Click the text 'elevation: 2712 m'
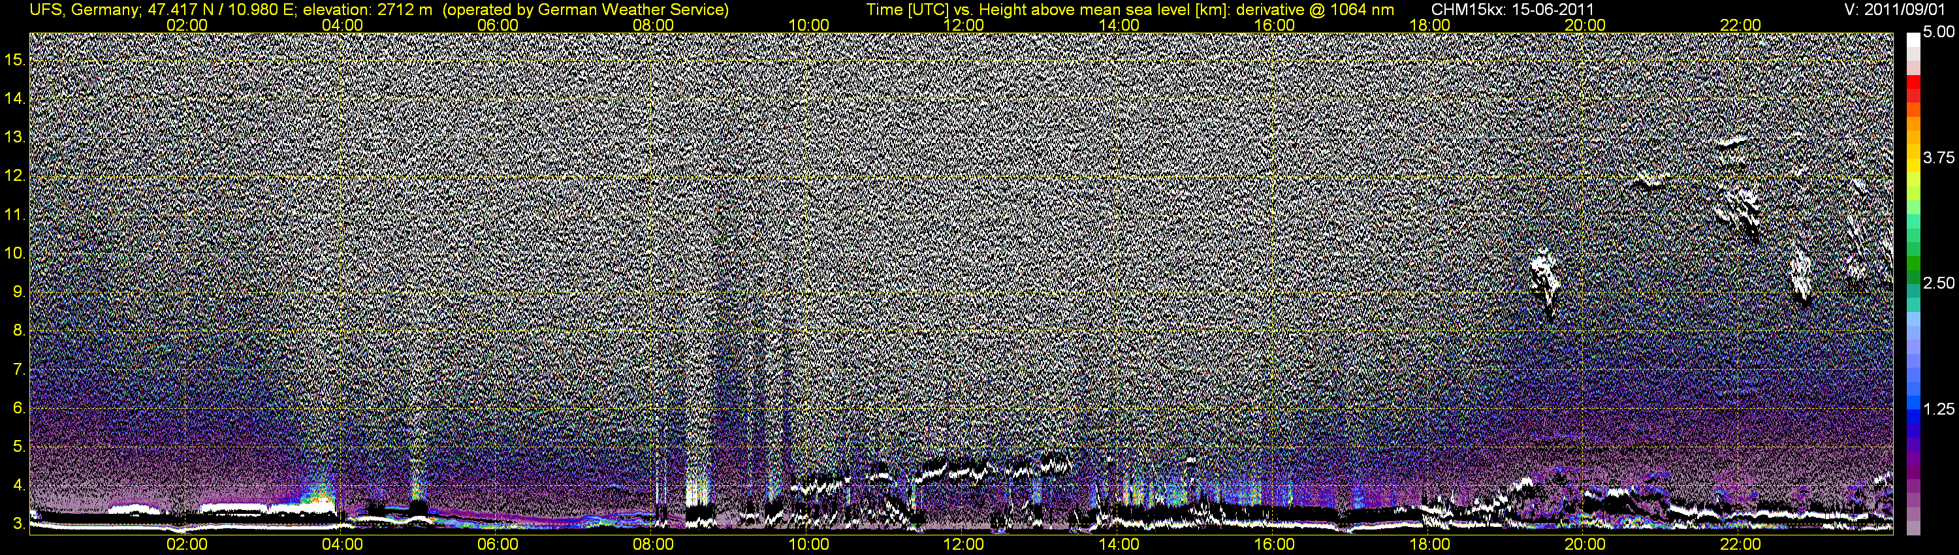Viewport: 1959px width, 555px height. pyautogui.click(x=369, y=9)
